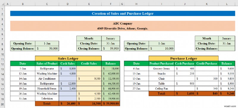Select 'Credit Purchase' header cell
The width and height of the screenshot is (238, 108).
207,63
